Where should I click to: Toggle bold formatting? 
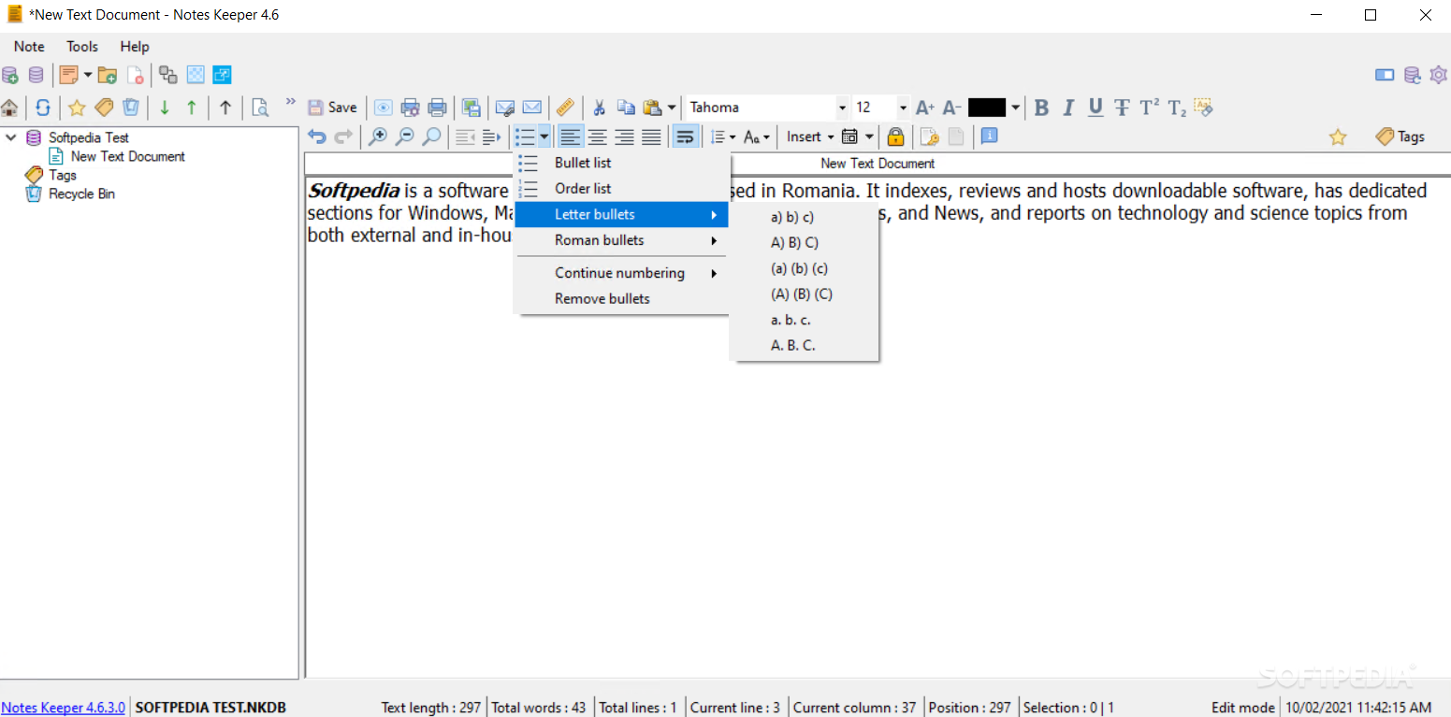point(1041,108)
